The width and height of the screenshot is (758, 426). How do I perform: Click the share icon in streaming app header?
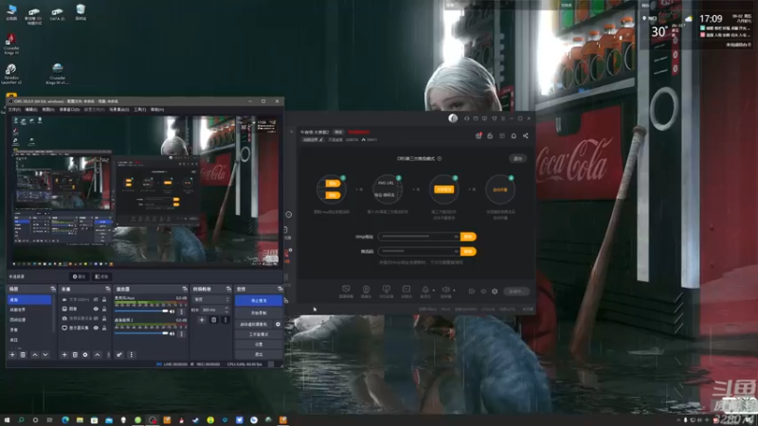coord(526,135)
